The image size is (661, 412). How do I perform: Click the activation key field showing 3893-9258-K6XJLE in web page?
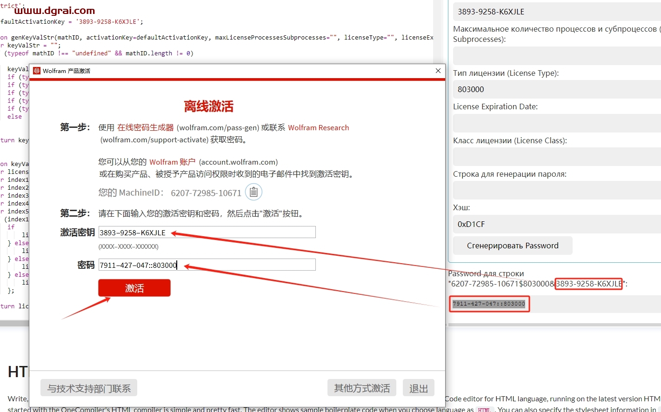coord(557,12)
